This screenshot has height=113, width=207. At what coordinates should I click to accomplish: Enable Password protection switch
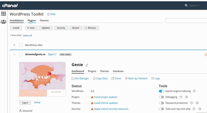(161, 103)
